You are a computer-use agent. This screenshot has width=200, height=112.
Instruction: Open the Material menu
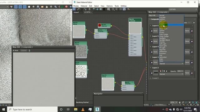coord(84,6)
